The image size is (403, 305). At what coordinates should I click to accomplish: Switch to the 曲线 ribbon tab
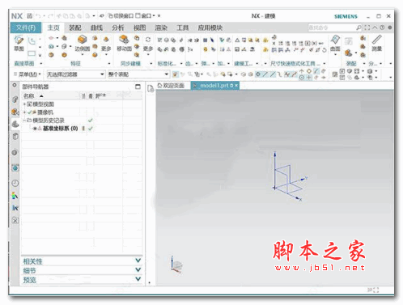tap(96, 28)
